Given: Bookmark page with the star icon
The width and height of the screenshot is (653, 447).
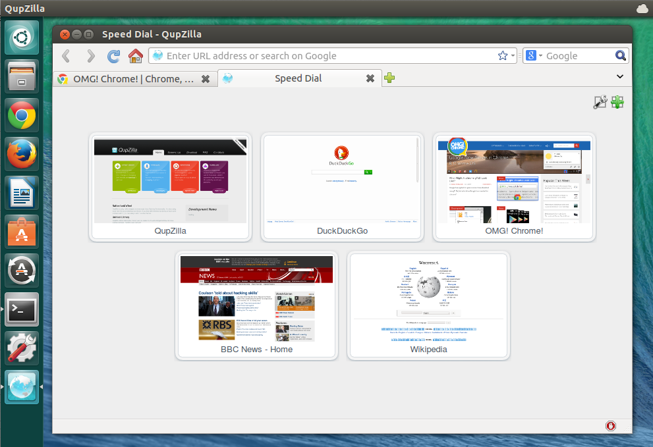Looking at the screenshot, I should [503, 56].
